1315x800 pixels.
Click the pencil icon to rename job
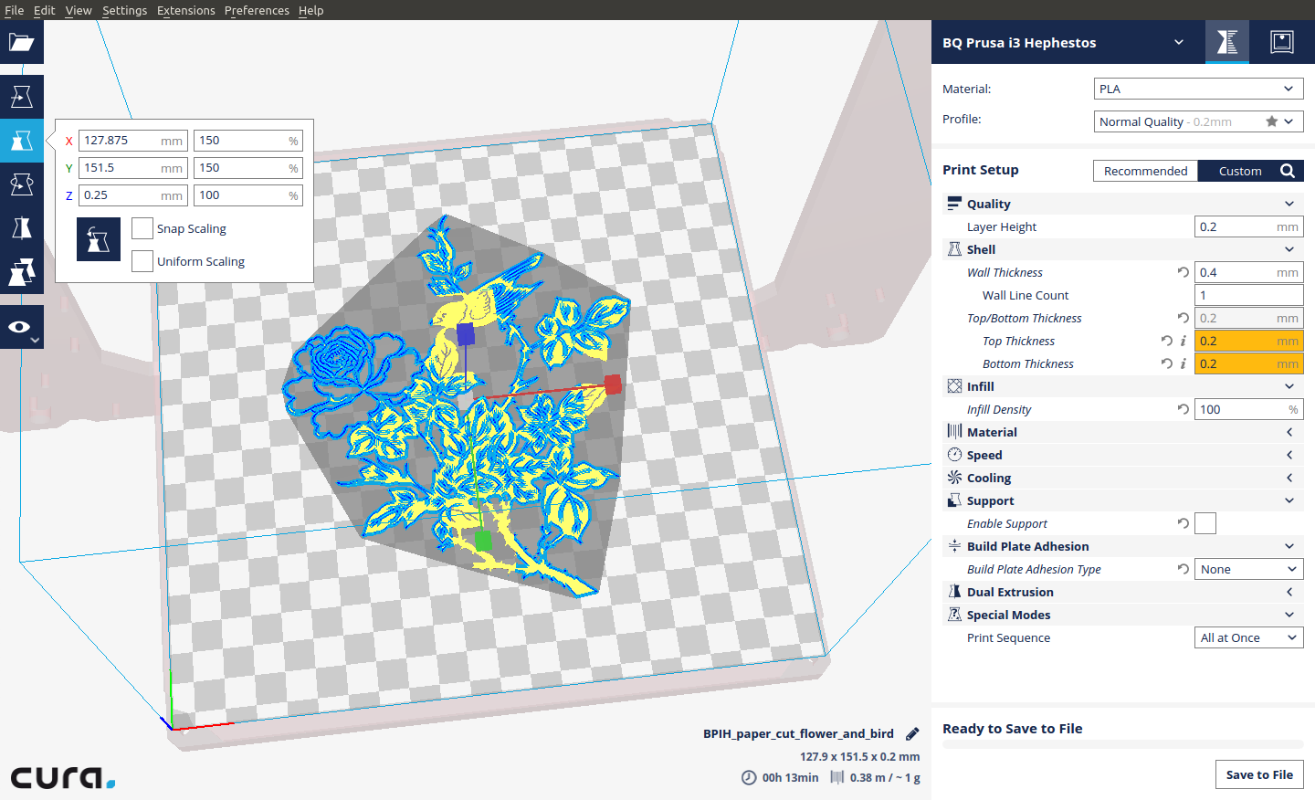click(x=912, y=734)
